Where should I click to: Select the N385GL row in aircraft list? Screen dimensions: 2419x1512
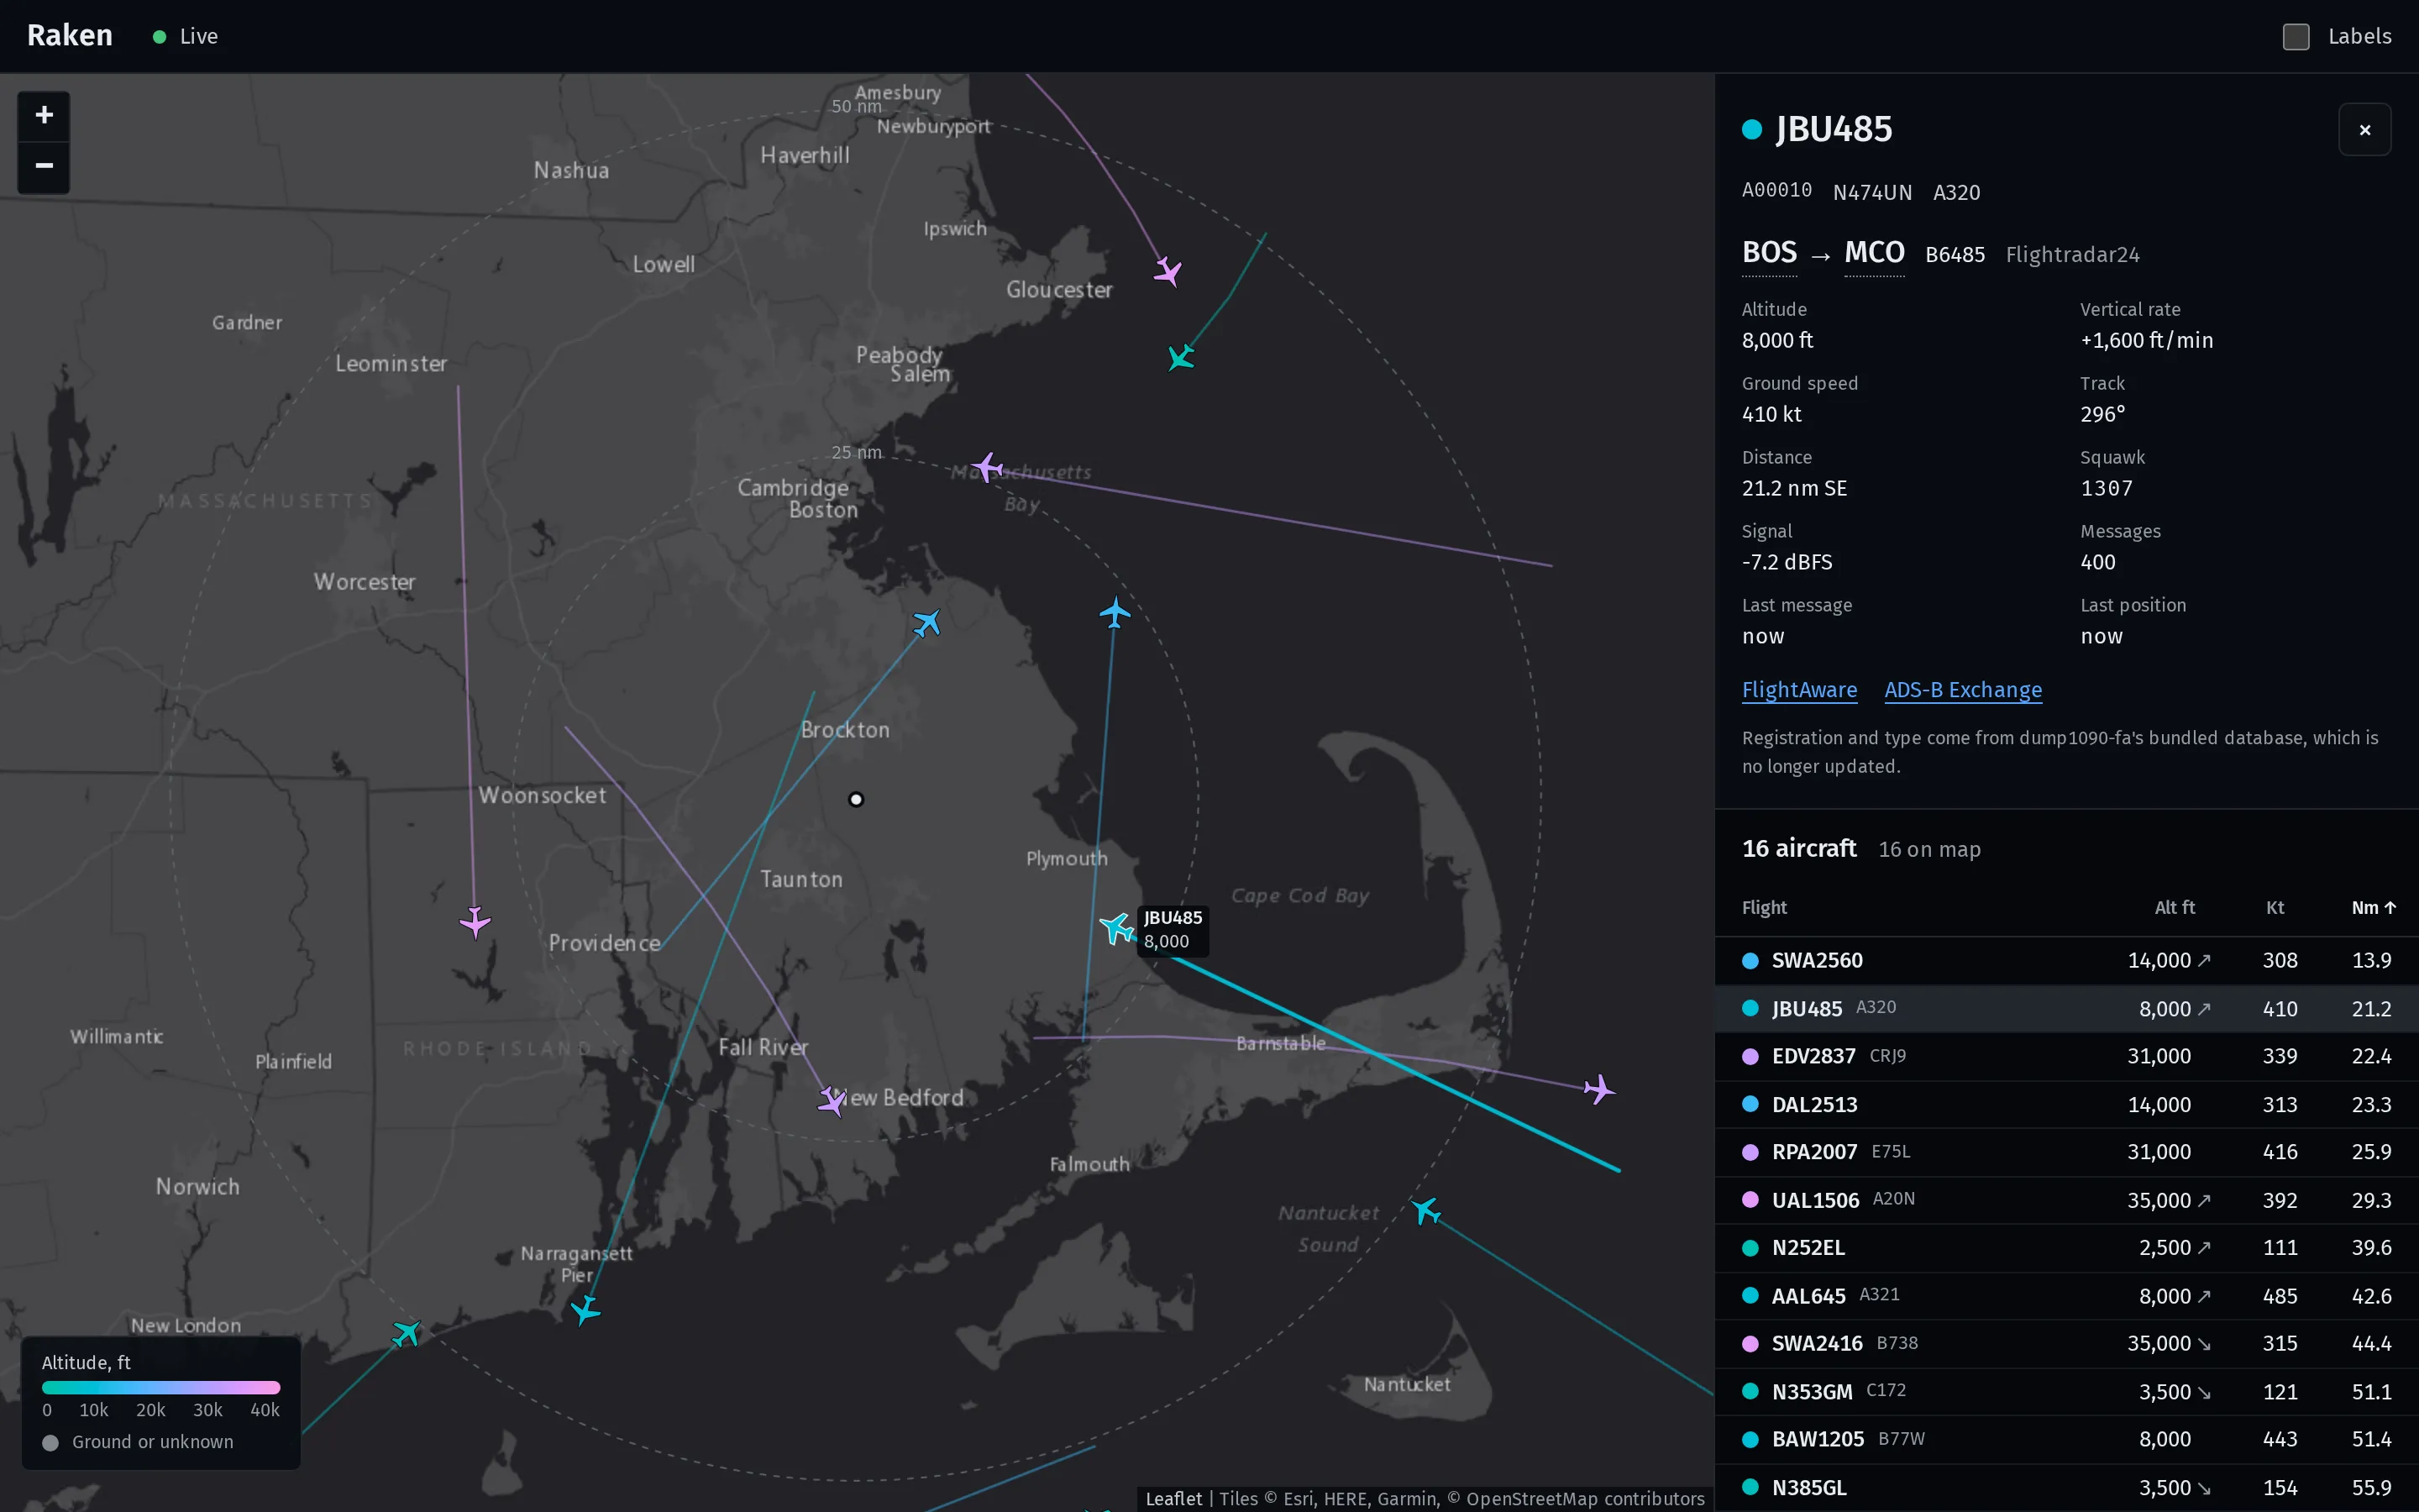(2066, 1488)
